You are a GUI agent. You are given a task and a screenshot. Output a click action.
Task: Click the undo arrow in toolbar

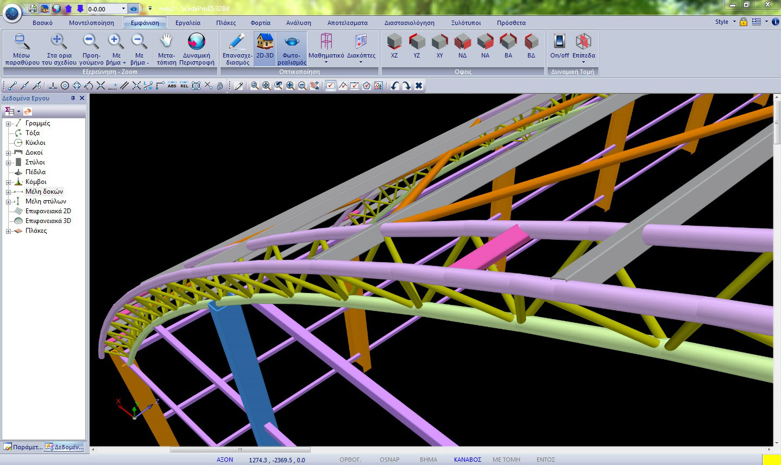coord(395,86)
